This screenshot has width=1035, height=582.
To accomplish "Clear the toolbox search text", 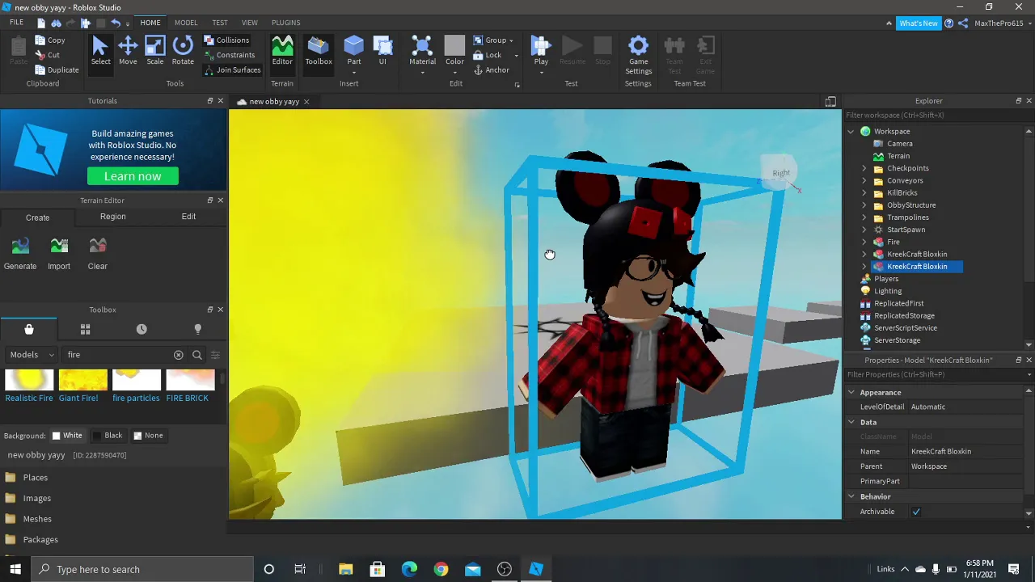I will (179, 355).
